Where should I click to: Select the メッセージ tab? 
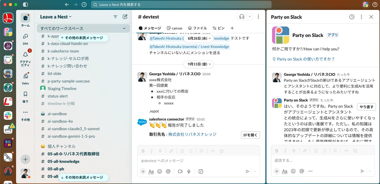(x=150, y=28)
